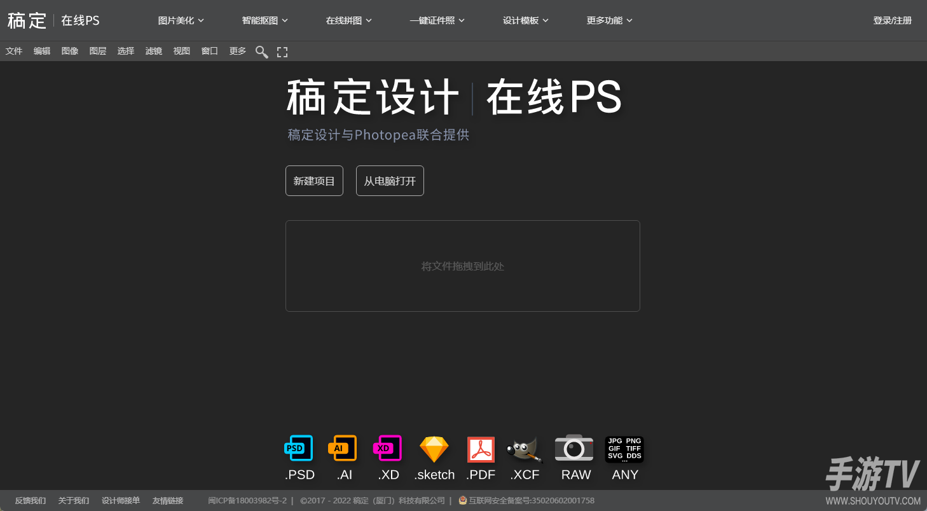The image size is (927, 511).
Task: Open the 编辑 menu
Action: click(x=42, y=51)
